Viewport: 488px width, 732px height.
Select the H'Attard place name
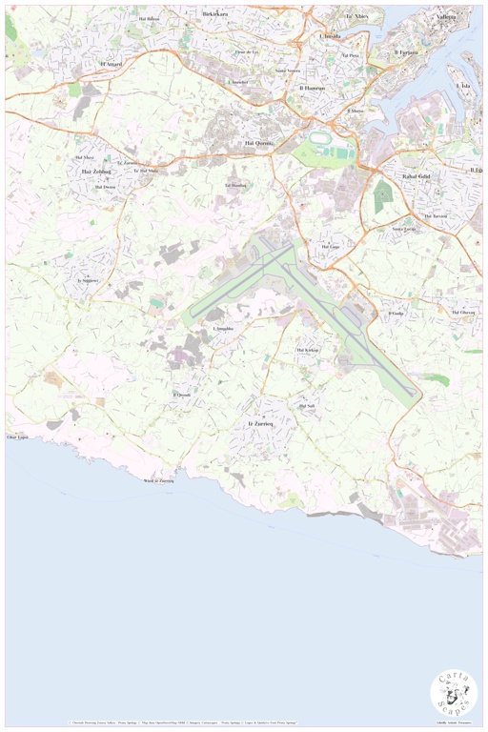(x=112, y=64)
